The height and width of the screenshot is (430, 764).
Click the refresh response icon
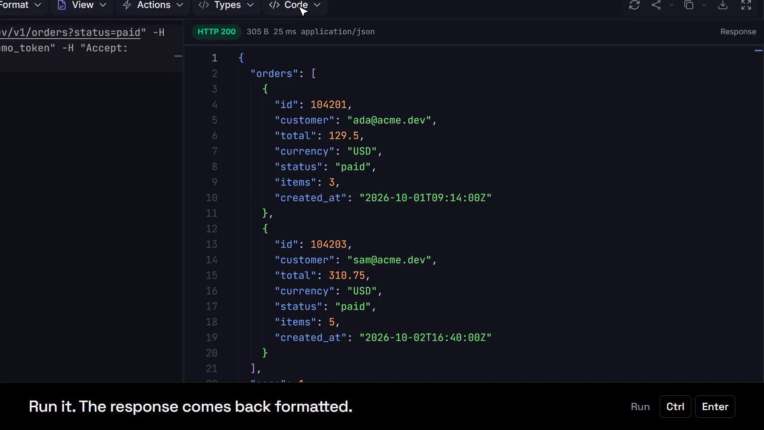point(634,5)
